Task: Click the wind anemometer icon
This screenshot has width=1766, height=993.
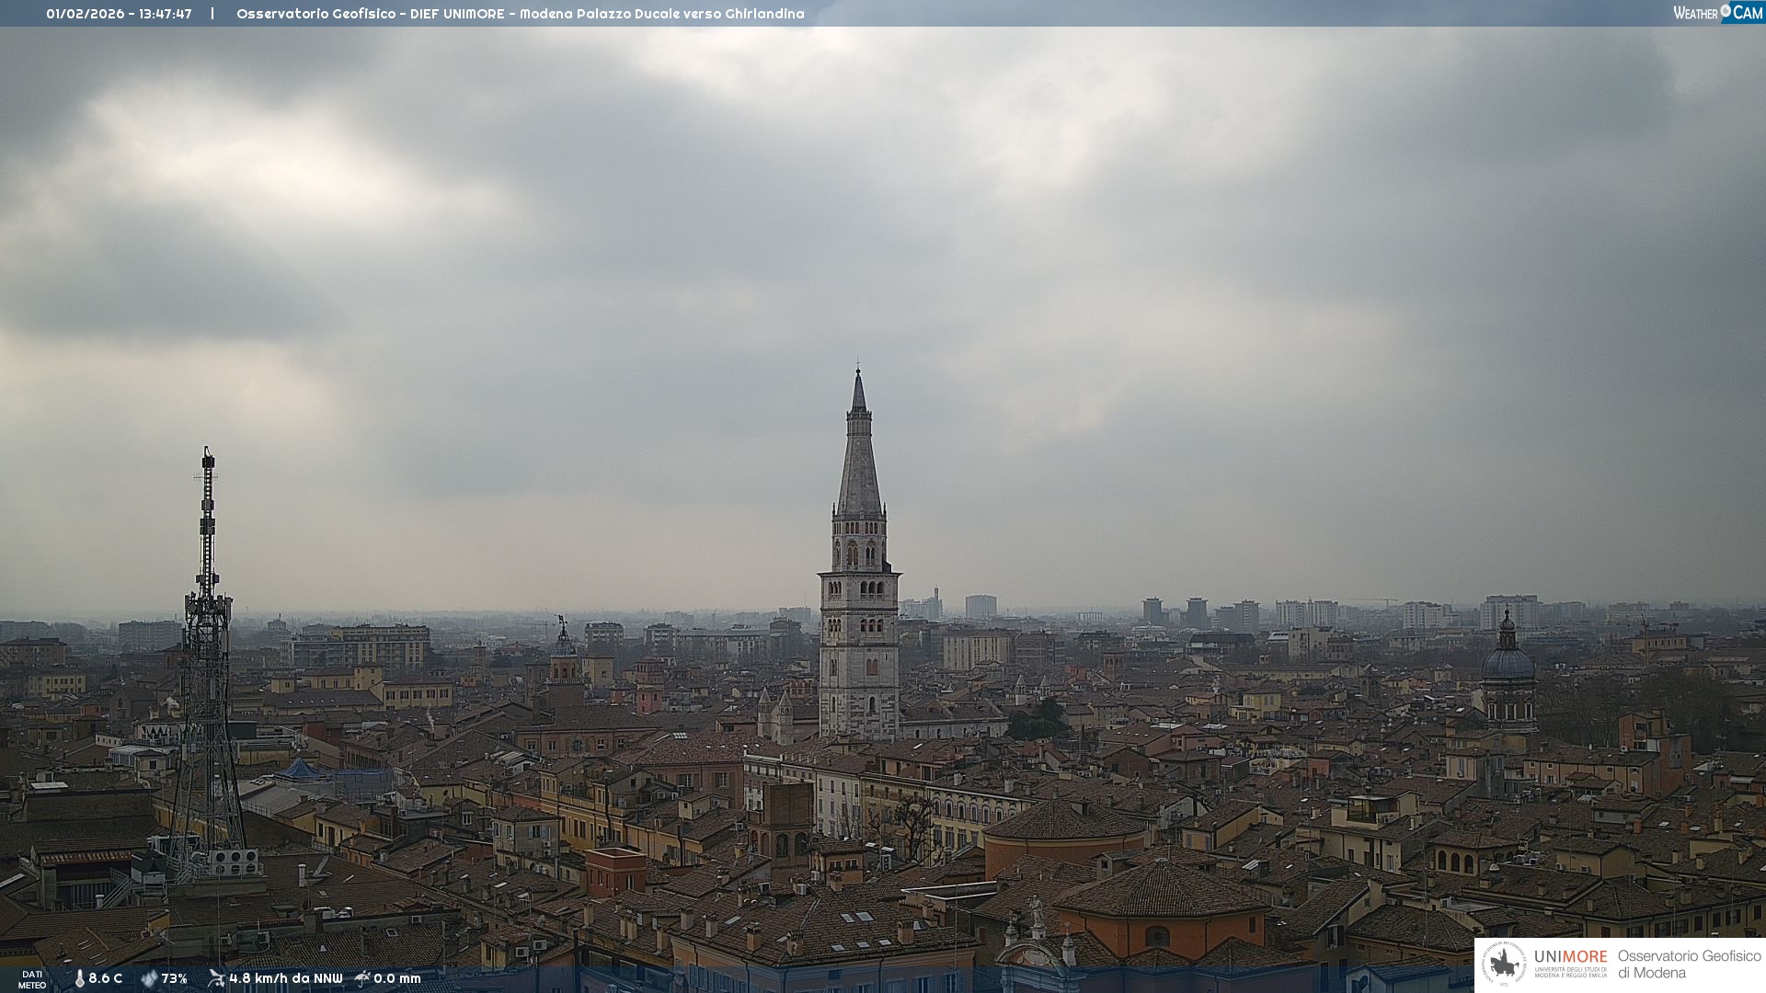Action: (216, 978)
